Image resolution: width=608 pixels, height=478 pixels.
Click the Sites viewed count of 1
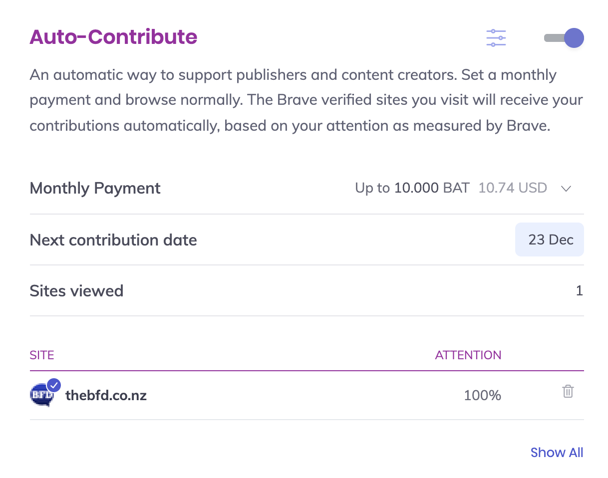coord(579,290)
